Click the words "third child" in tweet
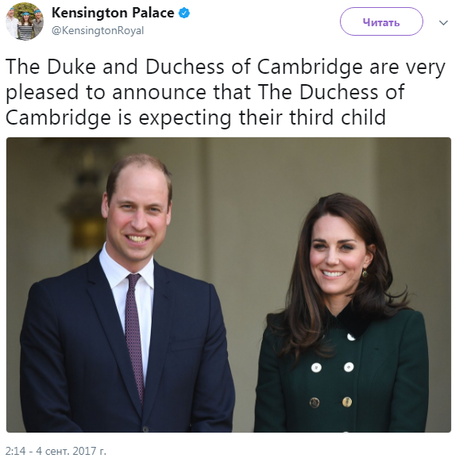 coord(338,117)
